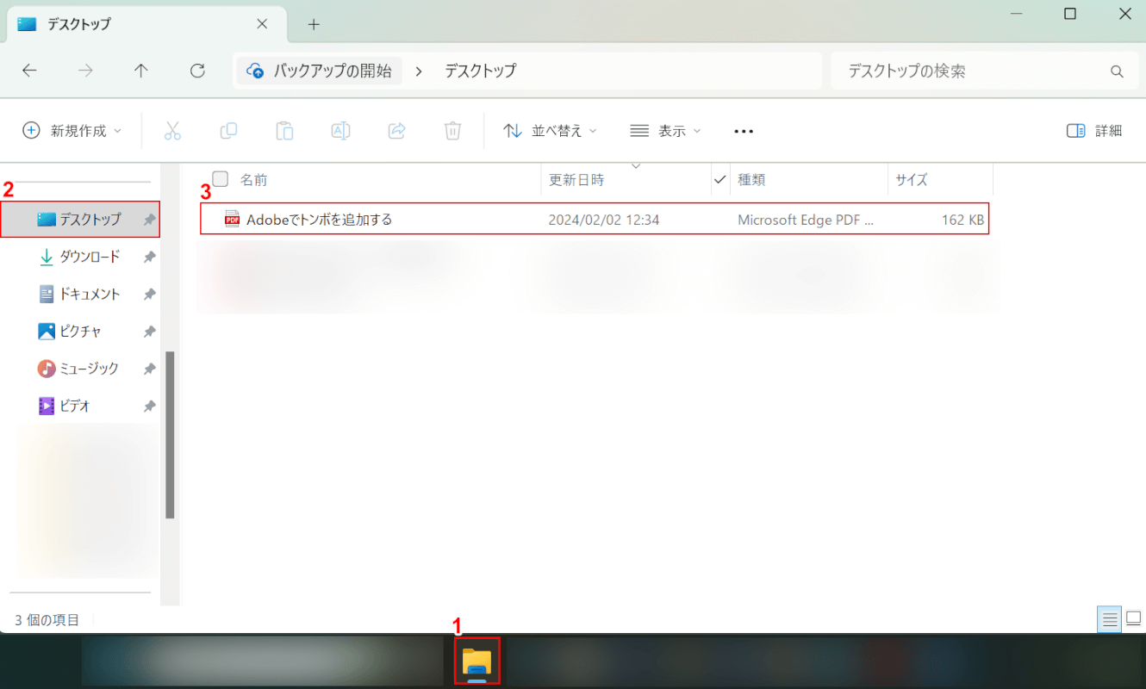Click the pin icon beside デスクトップ
Screen dimensions: 1146x689
[149, 220]
